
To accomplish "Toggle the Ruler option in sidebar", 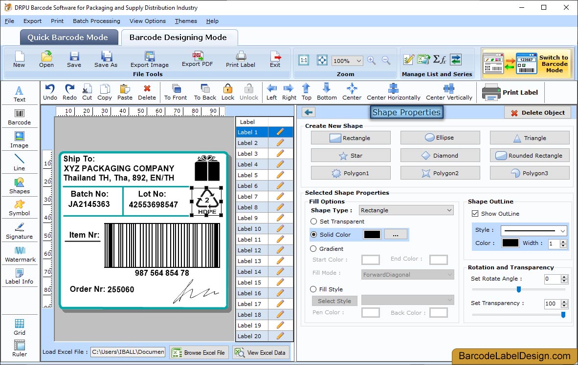I will pyautogui.click(x=19, y=348).
